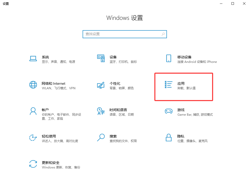
Task: Maximize the 设置 window
Action: (x=233, y=4)
